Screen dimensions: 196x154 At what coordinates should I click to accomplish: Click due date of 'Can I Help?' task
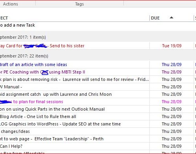[172, 146]
